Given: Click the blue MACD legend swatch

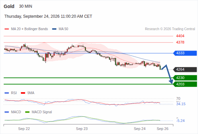Looking at the screenshot, I should click(7, 112).
